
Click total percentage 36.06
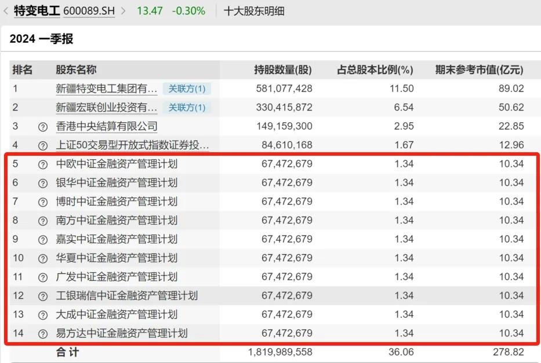coord(401,353)
